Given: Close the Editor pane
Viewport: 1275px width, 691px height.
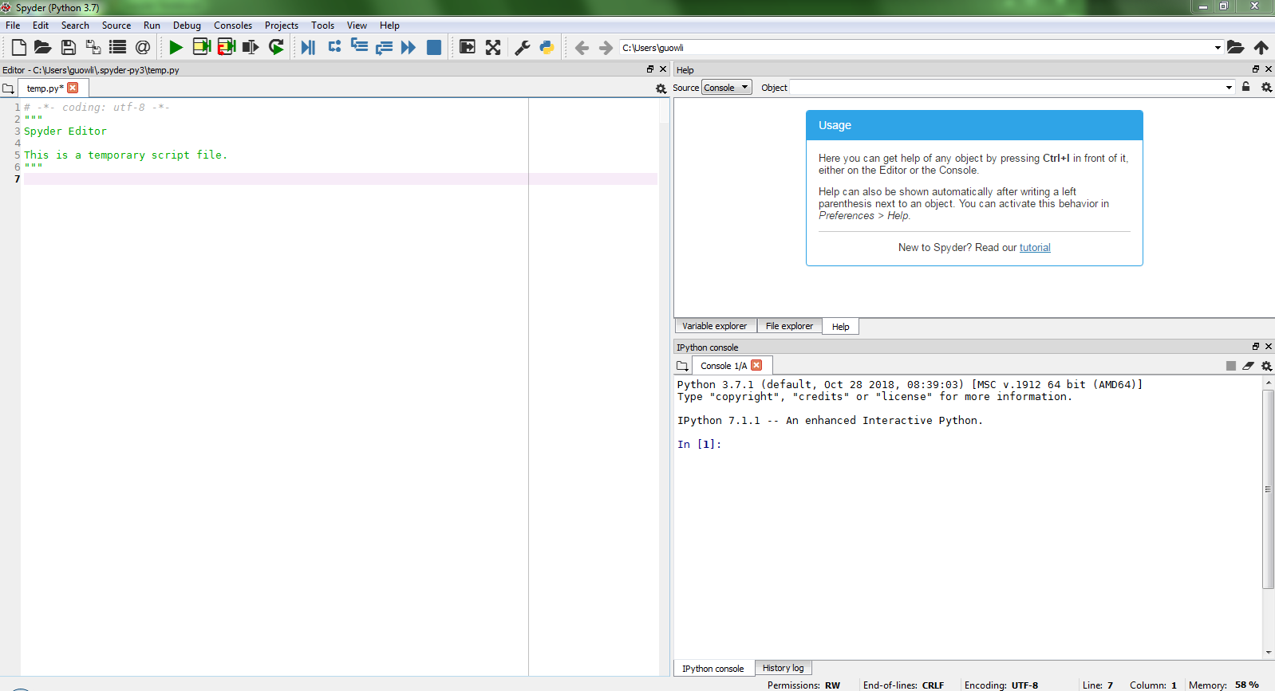Looking at the screenshot, I should [x=663, y=69].
